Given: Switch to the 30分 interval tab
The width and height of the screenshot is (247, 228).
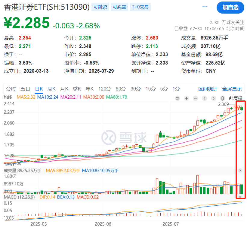Looking at the screenshot, I should click(135, 89).
